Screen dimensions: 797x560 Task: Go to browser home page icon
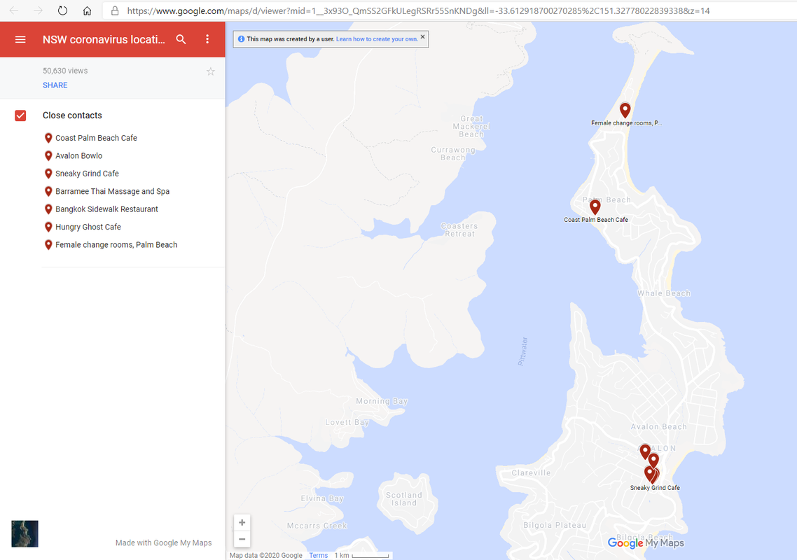[87, 10]
